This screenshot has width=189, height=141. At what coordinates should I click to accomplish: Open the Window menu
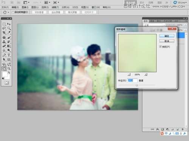click(96, 7)
